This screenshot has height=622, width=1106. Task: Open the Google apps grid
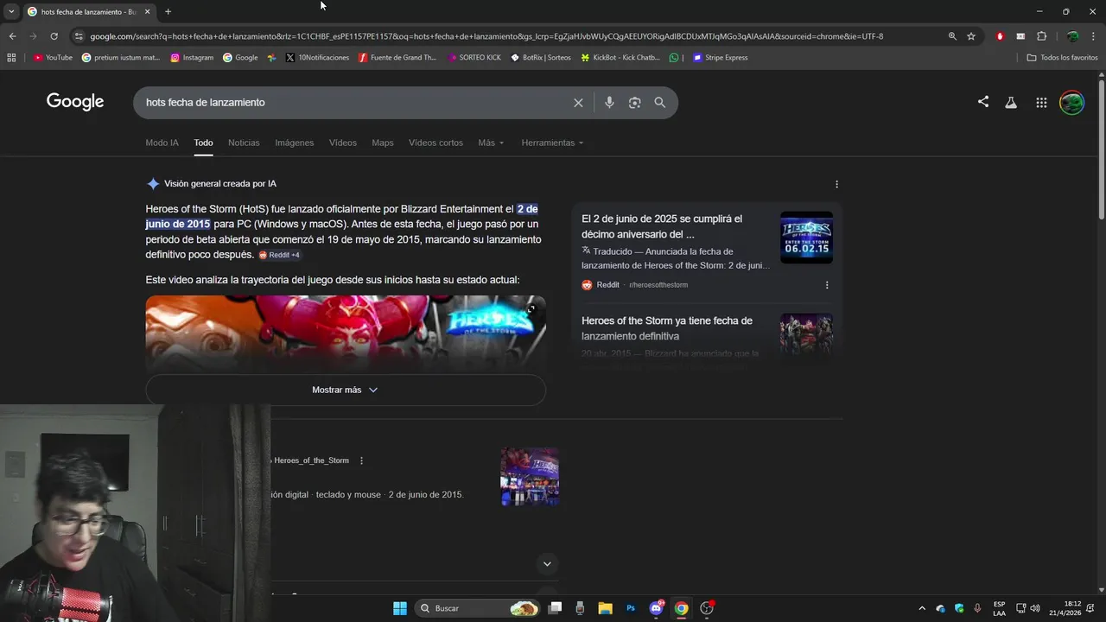(x=1041, y=103)
